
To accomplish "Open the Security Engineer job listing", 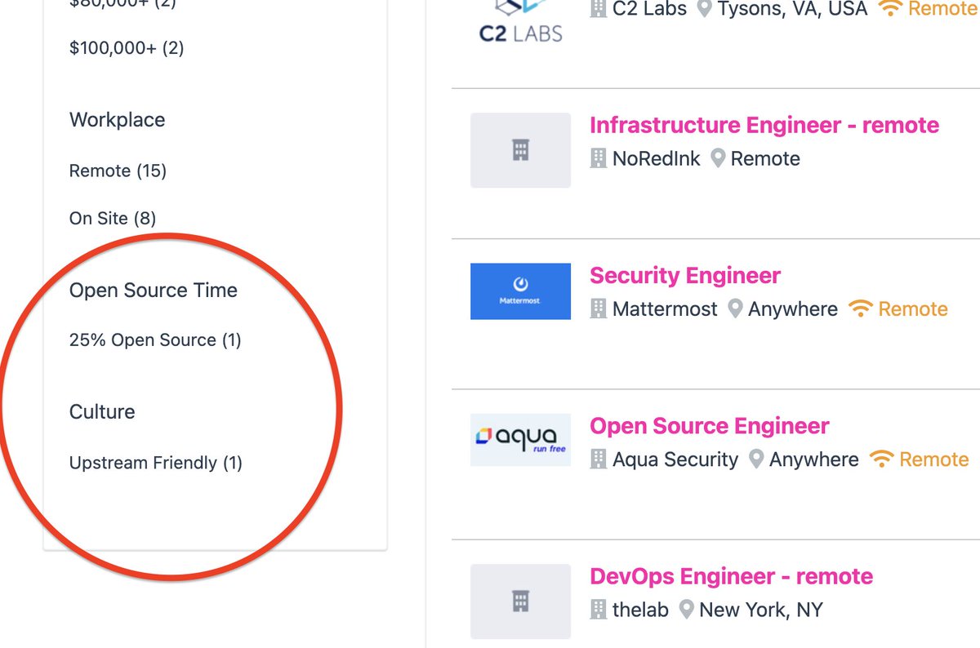I will click(x=685, y=276).
